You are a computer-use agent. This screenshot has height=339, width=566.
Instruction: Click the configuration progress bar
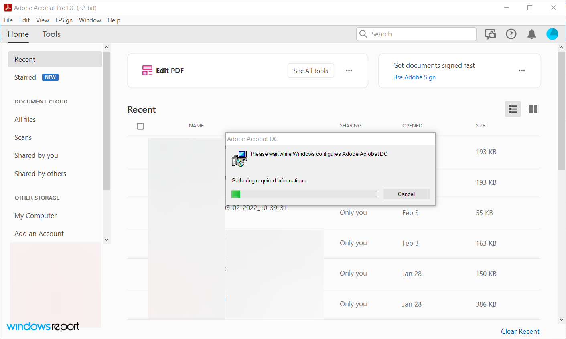tap(304, 194)
